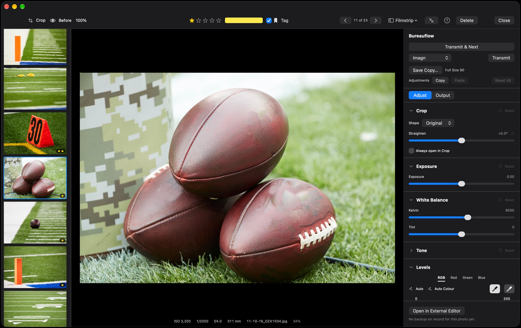The width and height of the screenshot is (521, 328).
Task: Open the Shape Original dropdown
Action: (x=438, y=123)
